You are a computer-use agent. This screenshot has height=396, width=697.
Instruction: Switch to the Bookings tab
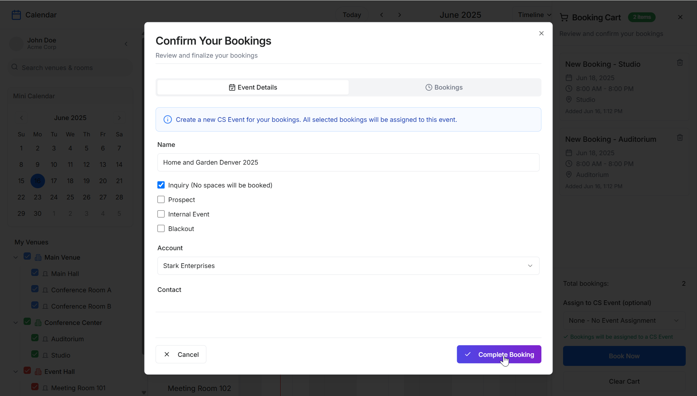[444, 87]
